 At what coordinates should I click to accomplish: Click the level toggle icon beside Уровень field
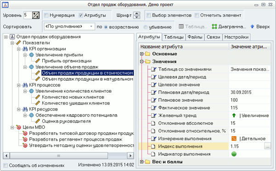pyautogui.click(x=36, y=15)
